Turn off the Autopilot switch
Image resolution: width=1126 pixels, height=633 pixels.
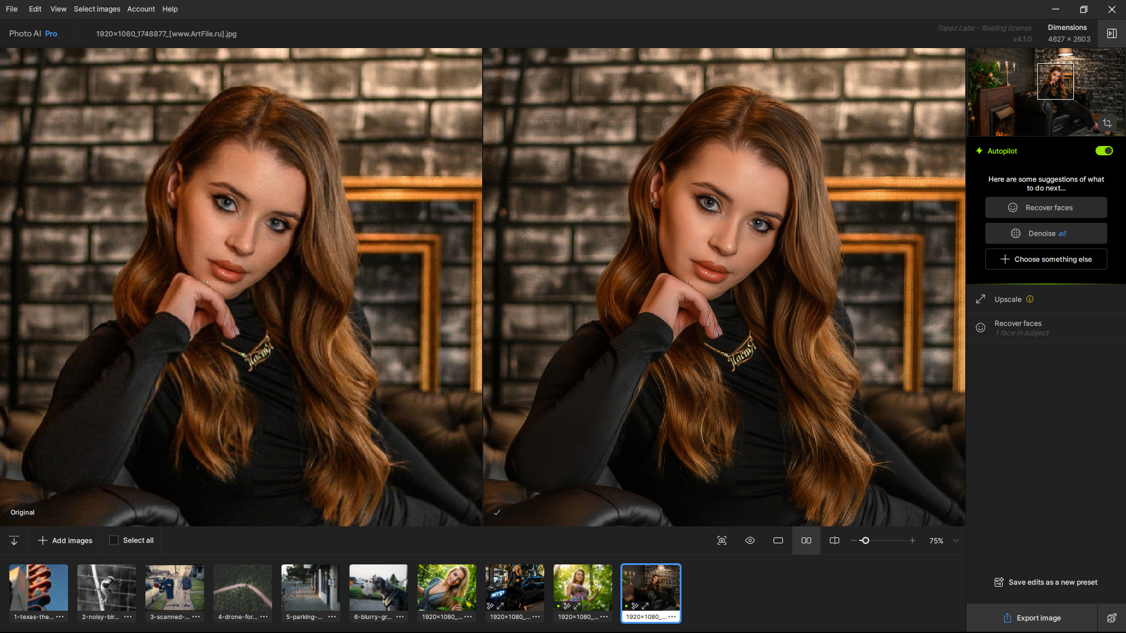[x=1104, y=151]
